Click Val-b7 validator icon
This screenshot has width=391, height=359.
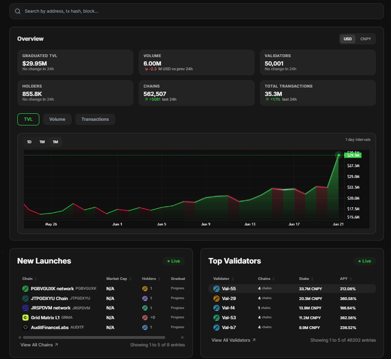[216, 327]
